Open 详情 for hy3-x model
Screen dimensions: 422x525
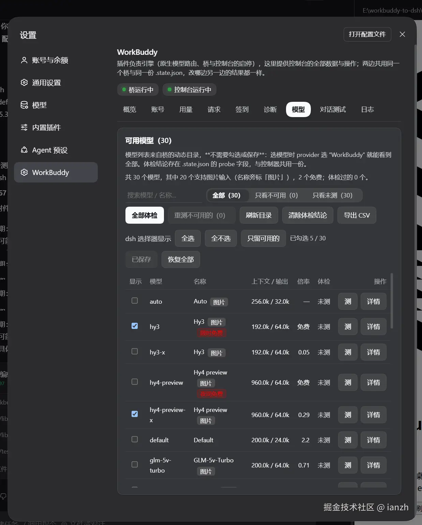[x=374, y=352]
